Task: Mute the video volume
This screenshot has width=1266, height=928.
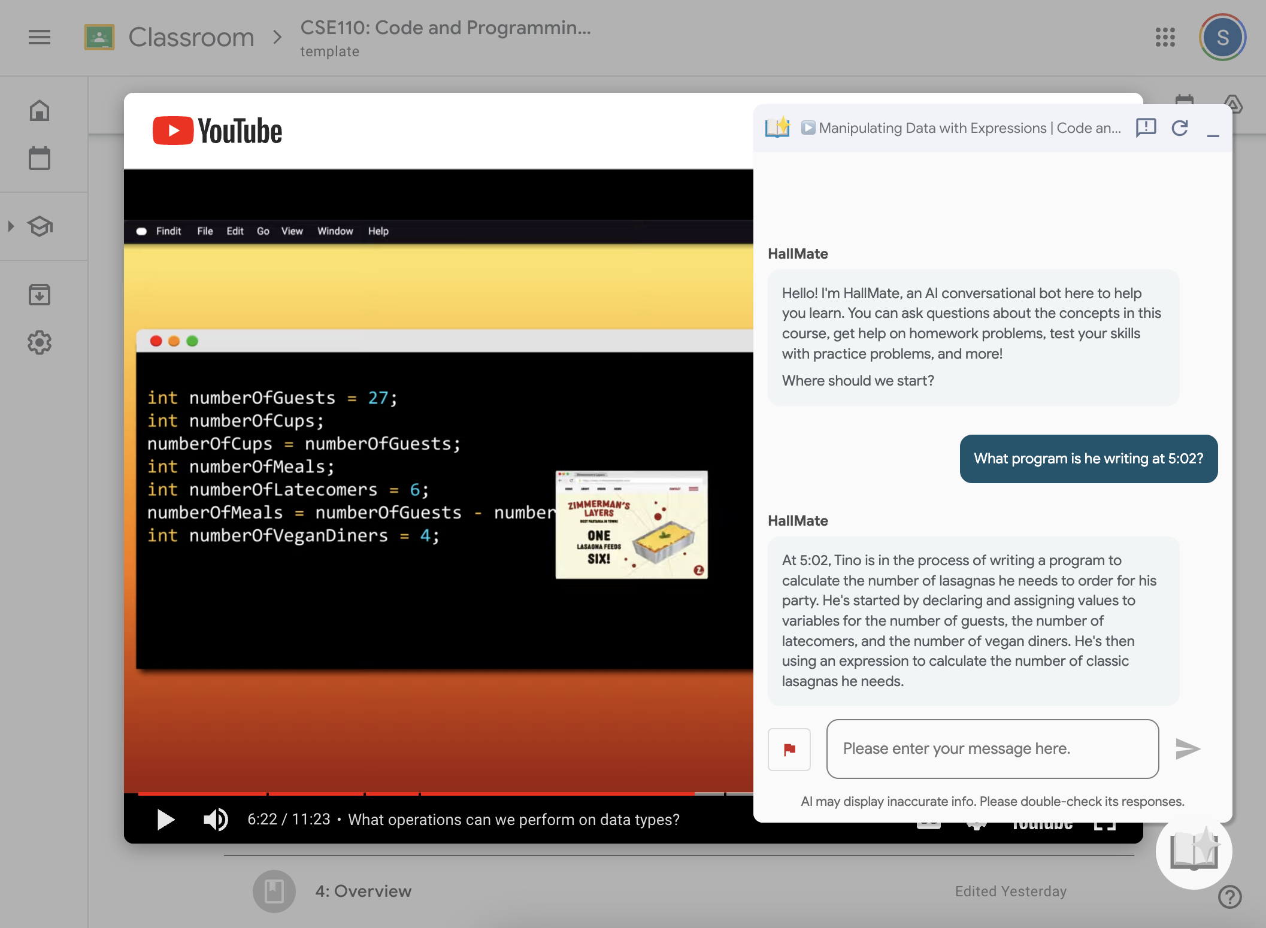Action: (216, 819)
